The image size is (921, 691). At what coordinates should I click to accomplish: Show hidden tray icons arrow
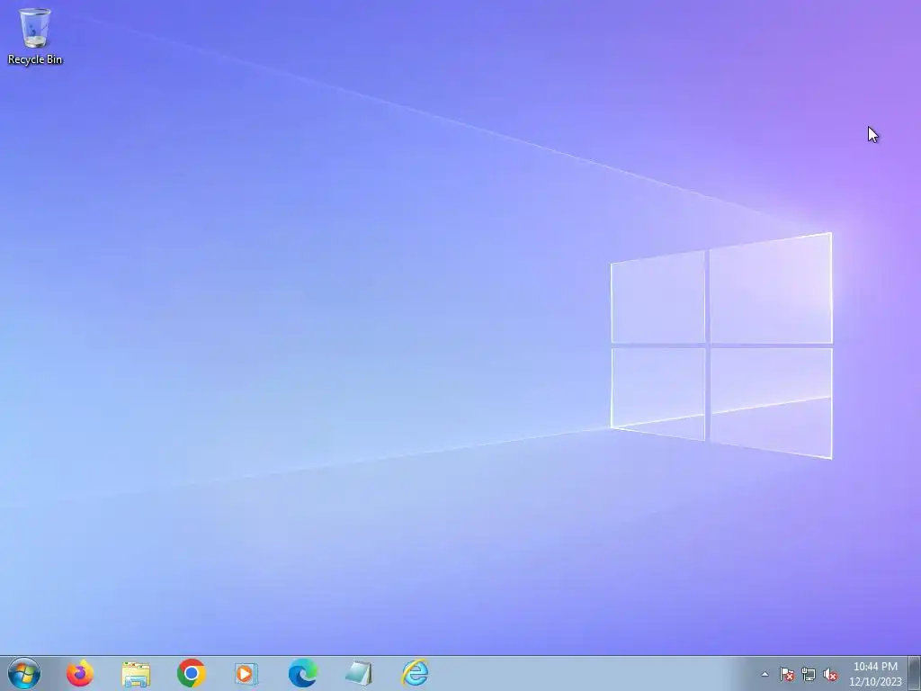(765, 674)
